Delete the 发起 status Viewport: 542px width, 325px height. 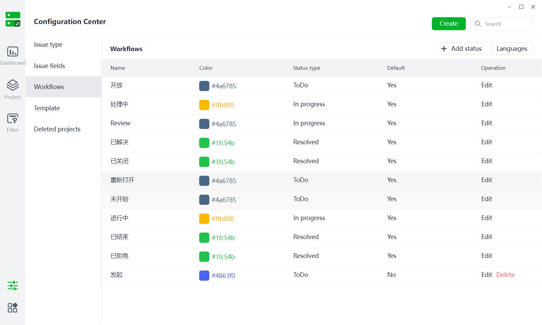(x=505, y=275)
